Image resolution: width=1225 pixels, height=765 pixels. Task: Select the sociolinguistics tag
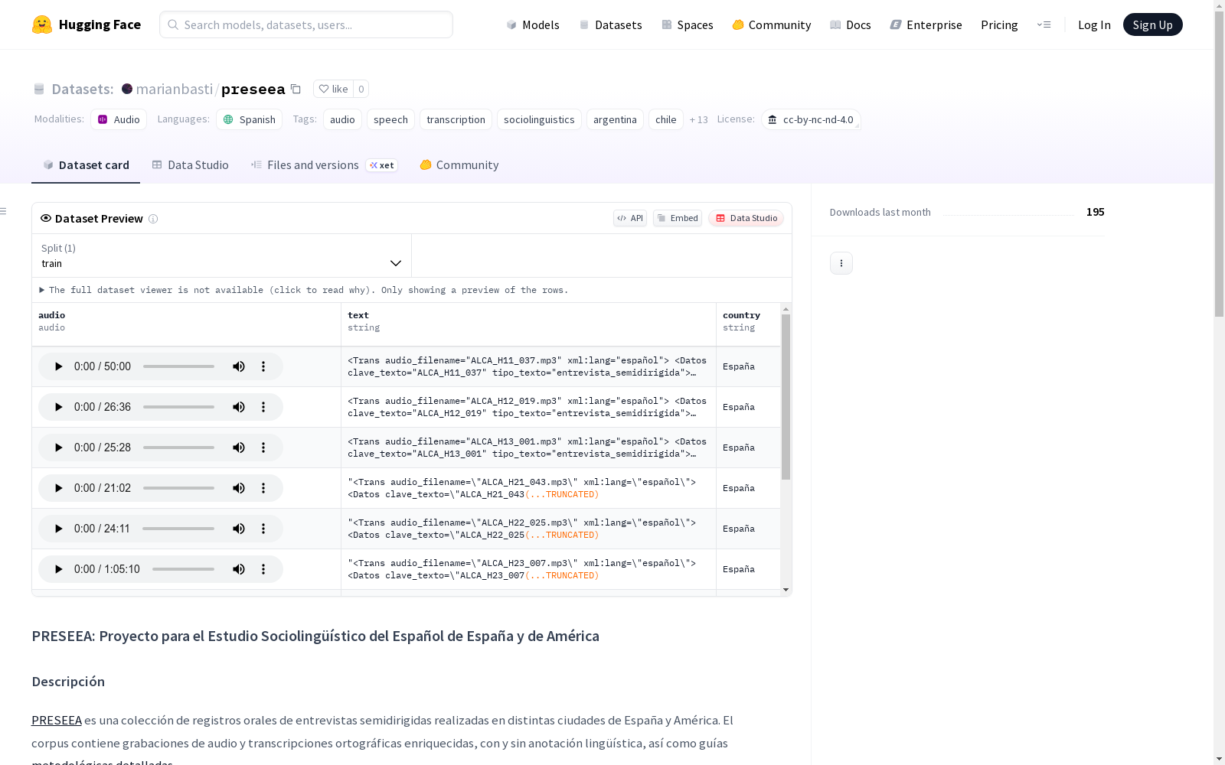pos(539,119)
